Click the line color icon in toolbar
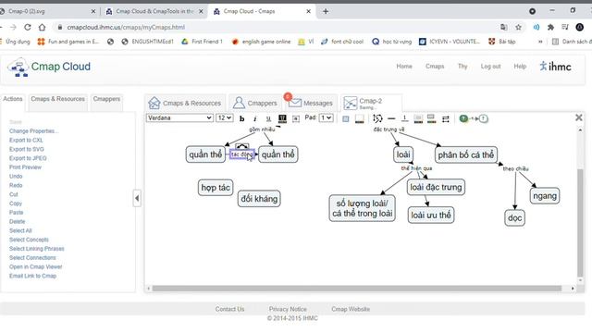This screenshot has width=592, height=333. pos(418,118)
